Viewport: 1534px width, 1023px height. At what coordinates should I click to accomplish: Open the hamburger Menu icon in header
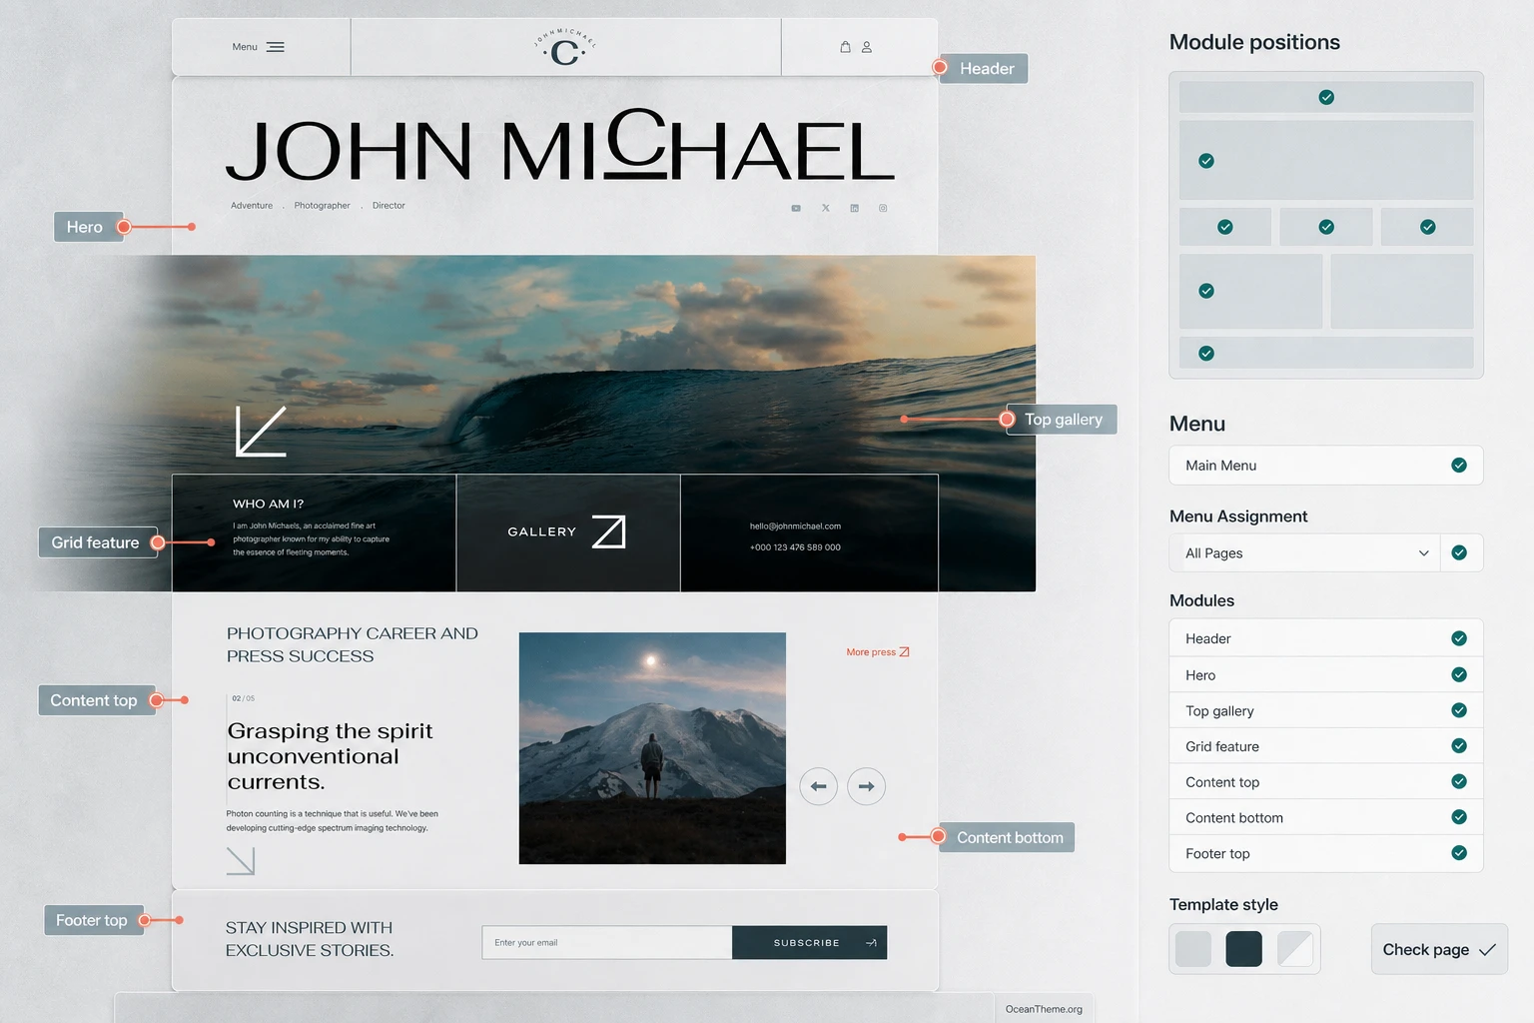pos(276,47)
